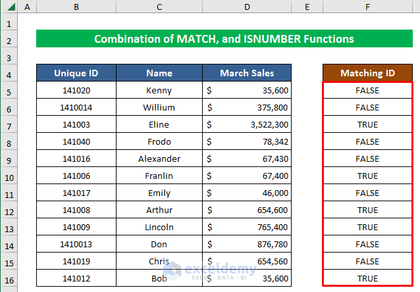Select the cell containing Kenny
This screenshot has height=292, width=420.
tap(159, 91)
